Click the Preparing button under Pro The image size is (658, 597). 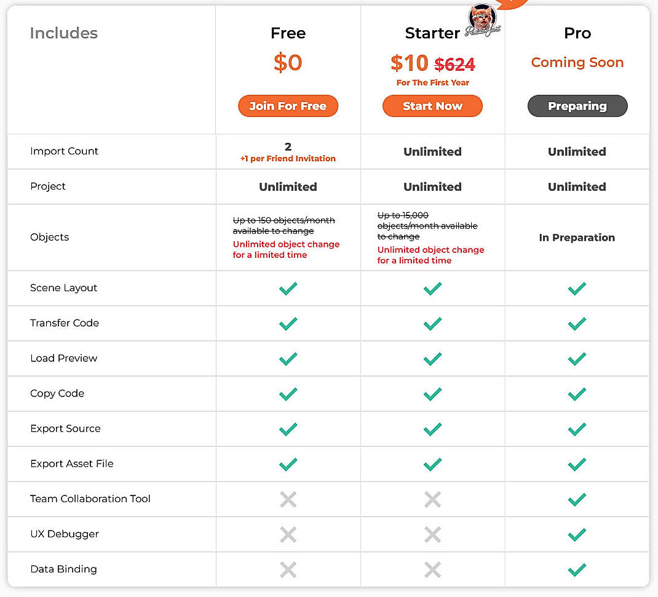577,106
